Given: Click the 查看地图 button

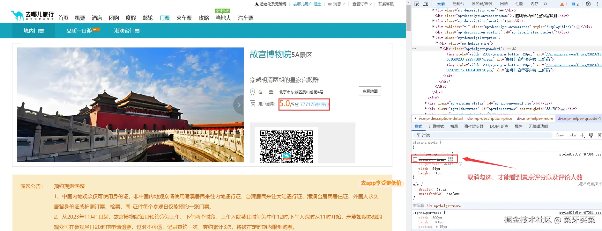Looking at the screenshot, I should pos(370,91).
